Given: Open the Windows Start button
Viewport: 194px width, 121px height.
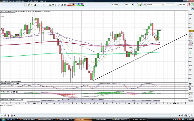Looking at the screenshot, I should click(3, 119).
